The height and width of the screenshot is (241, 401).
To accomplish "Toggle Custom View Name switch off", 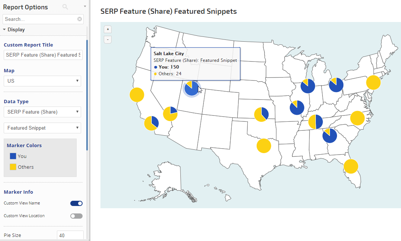I will coord(76,203).
